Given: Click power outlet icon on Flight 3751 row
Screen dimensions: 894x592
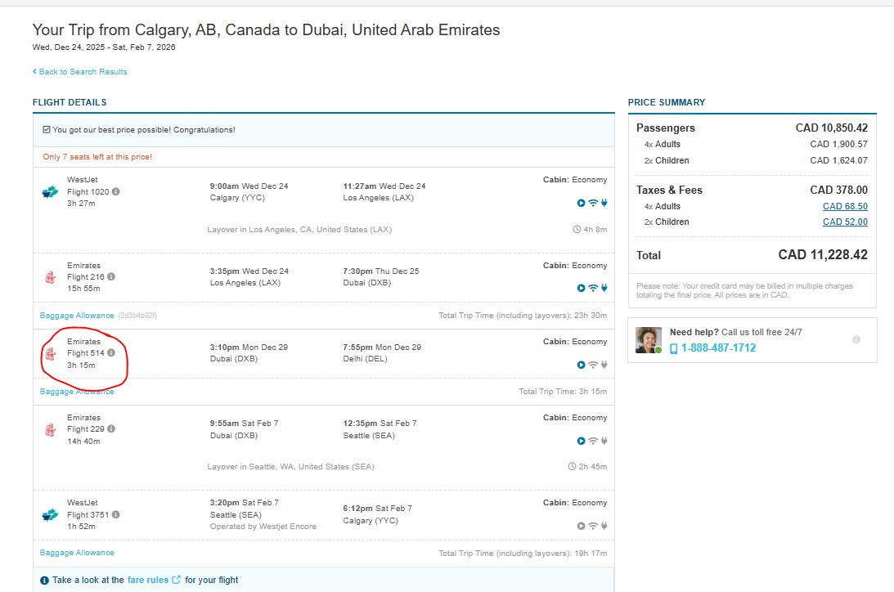Looking at the screenshot, I should (x=604, y=526).
